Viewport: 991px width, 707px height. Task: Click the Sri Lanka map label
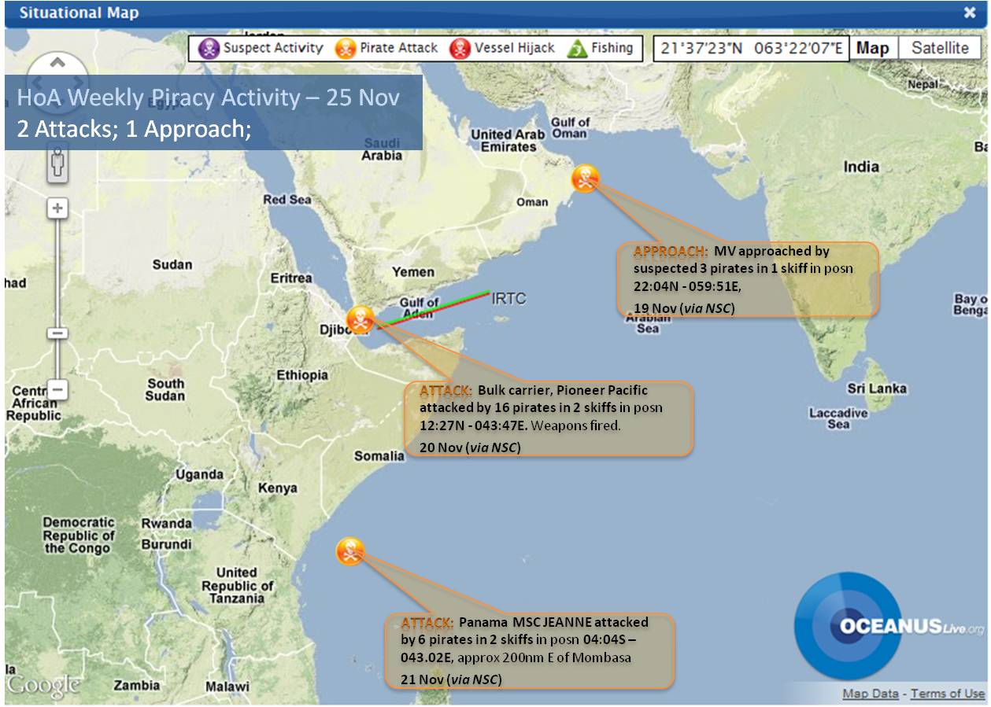point(877,388)
